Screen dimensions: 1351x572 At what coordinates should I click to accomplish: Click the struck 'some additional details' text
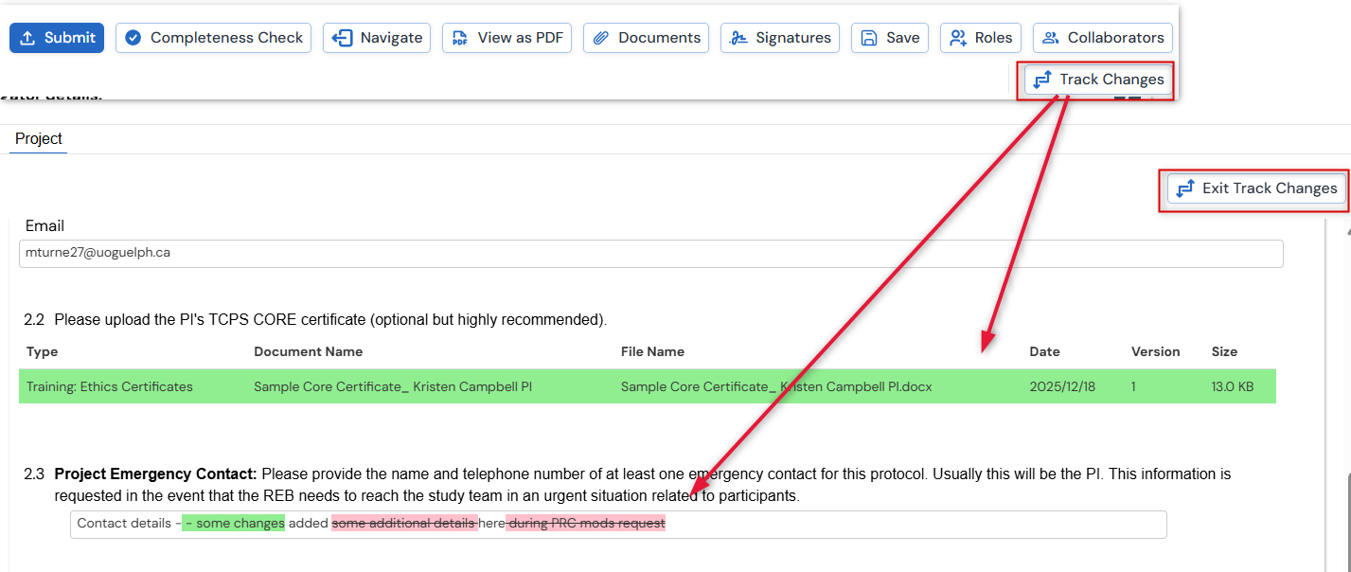(404, 524)
